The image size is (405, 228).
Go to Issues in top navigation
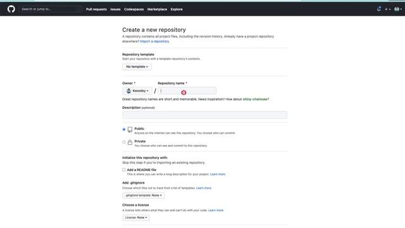pos(115,9)
